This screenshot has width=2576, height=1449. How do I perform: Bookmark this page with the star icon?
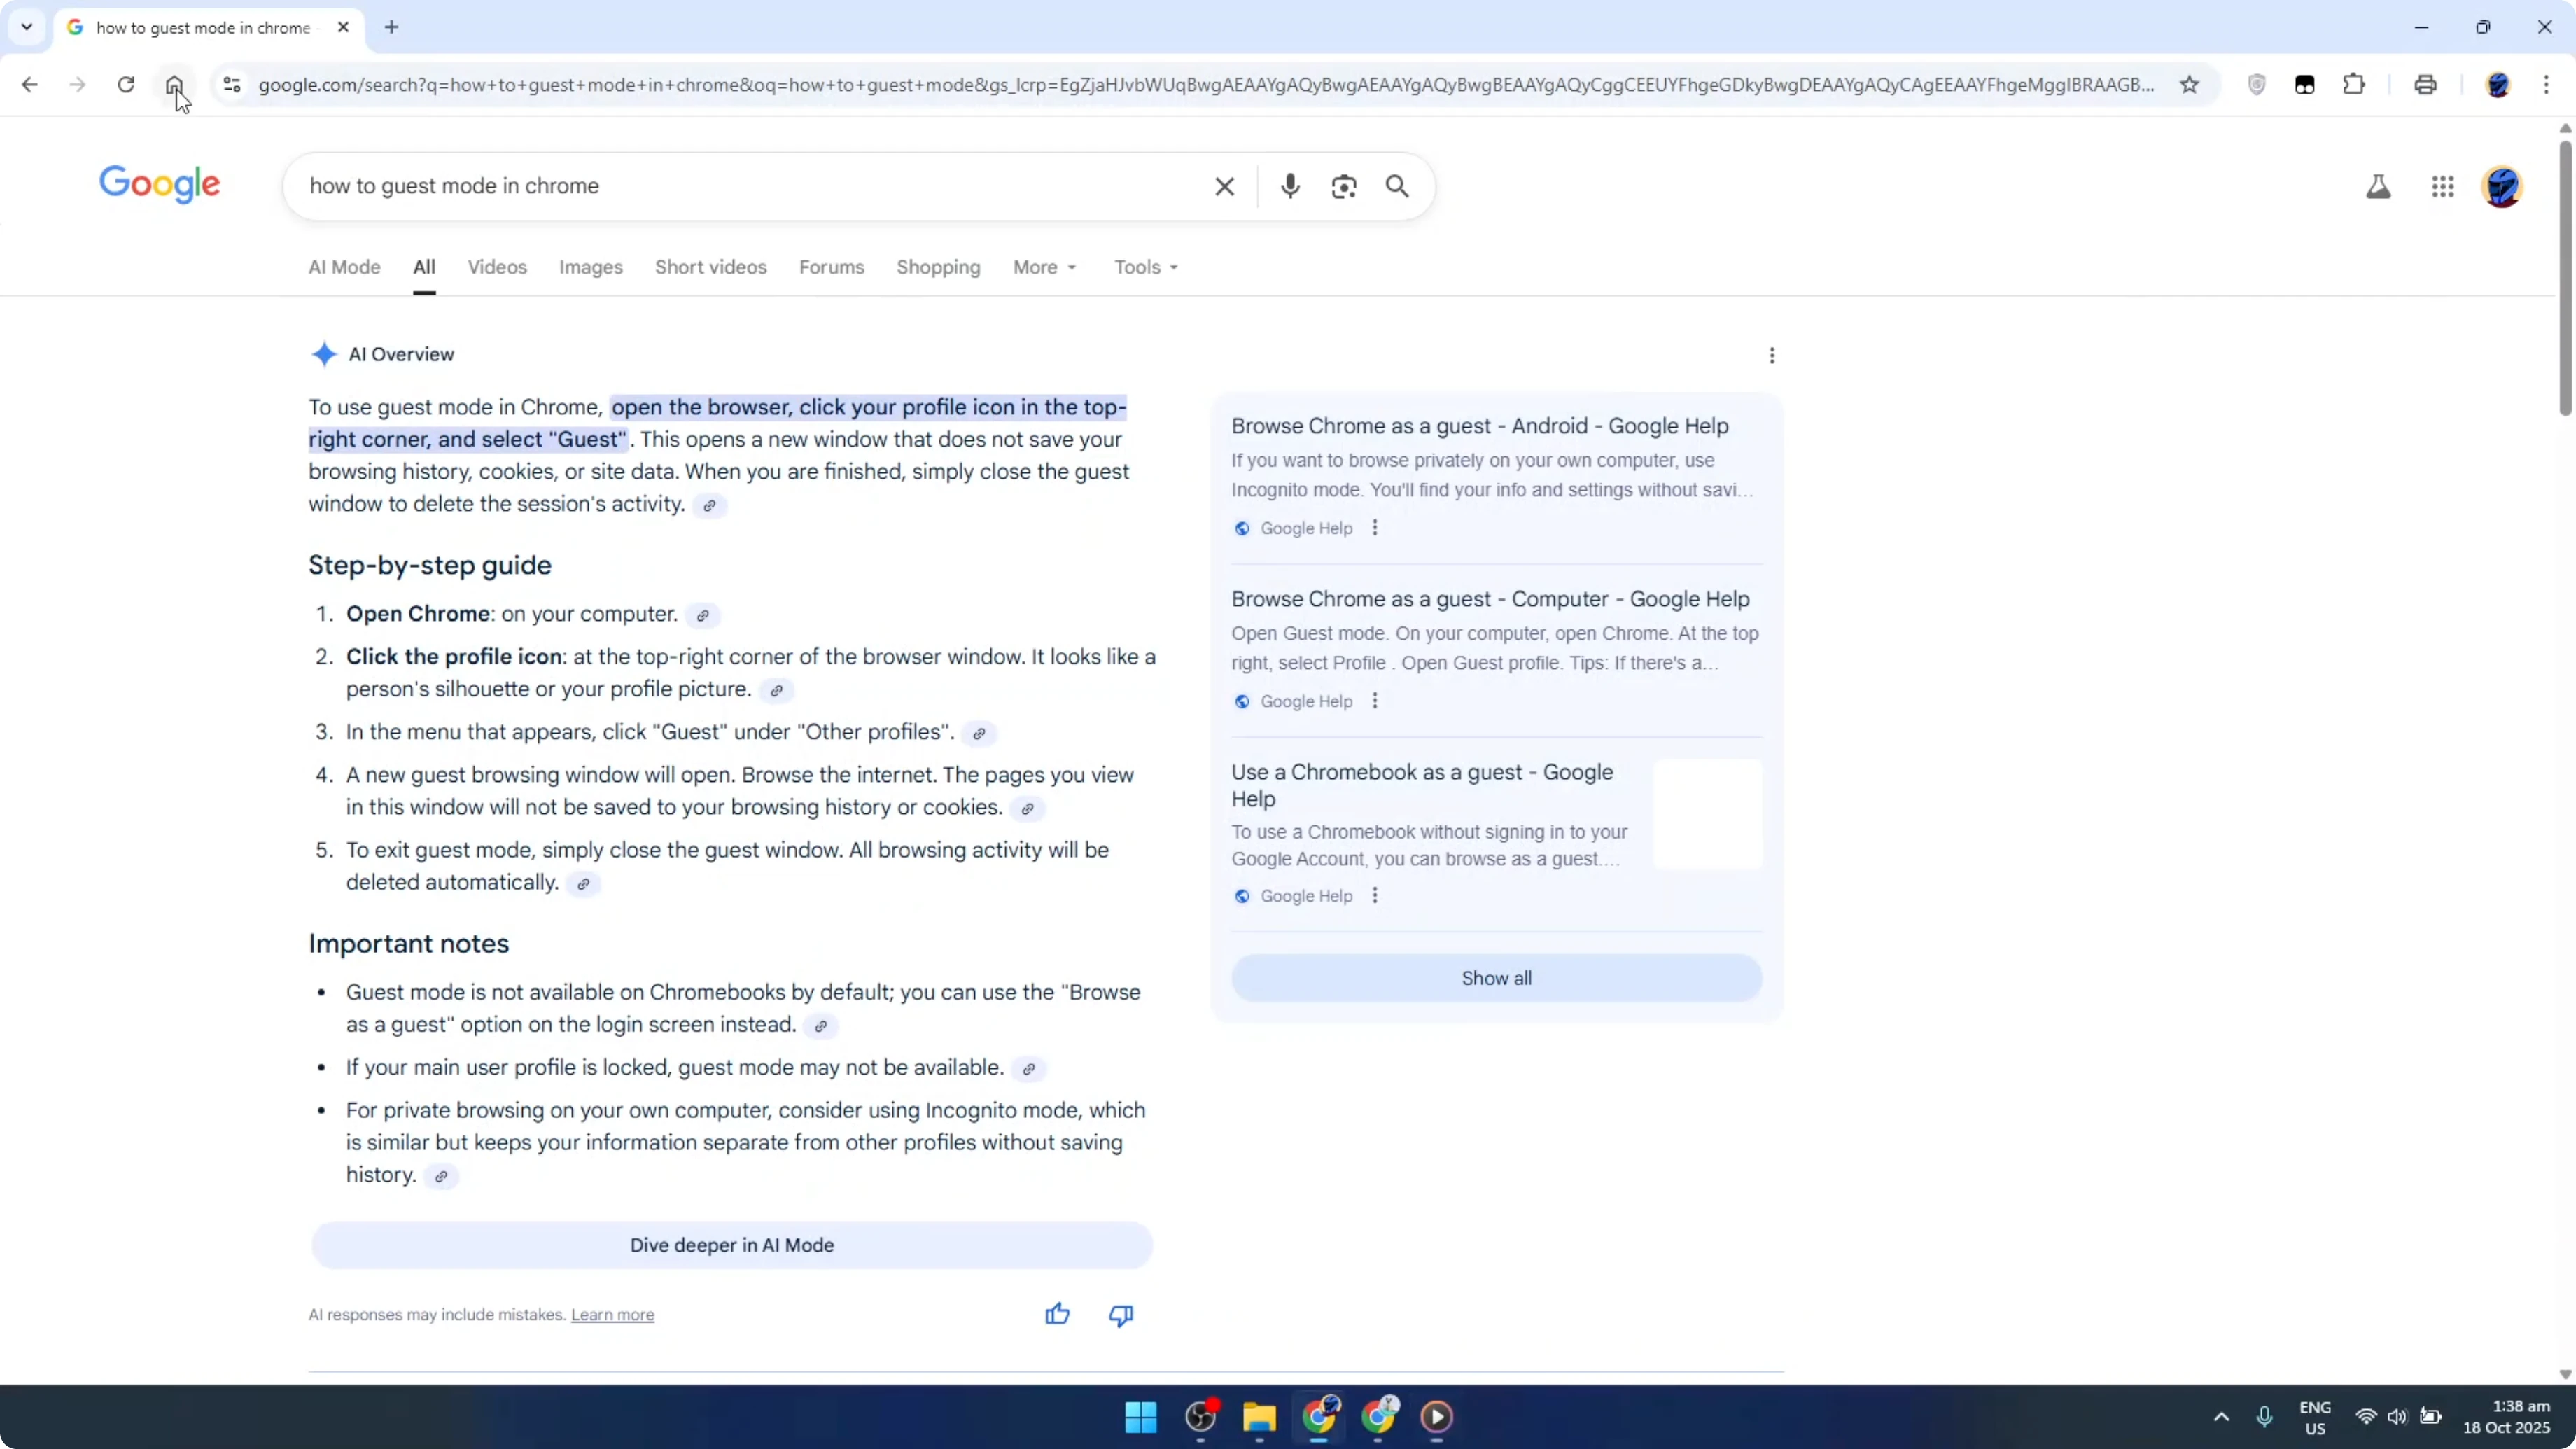2190,85
